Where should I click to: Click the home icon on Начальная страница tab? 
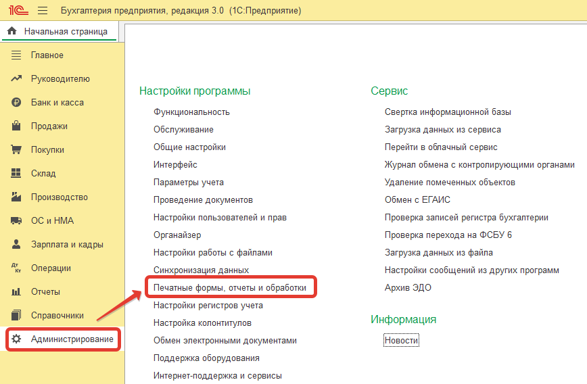(x=12, y=30)
